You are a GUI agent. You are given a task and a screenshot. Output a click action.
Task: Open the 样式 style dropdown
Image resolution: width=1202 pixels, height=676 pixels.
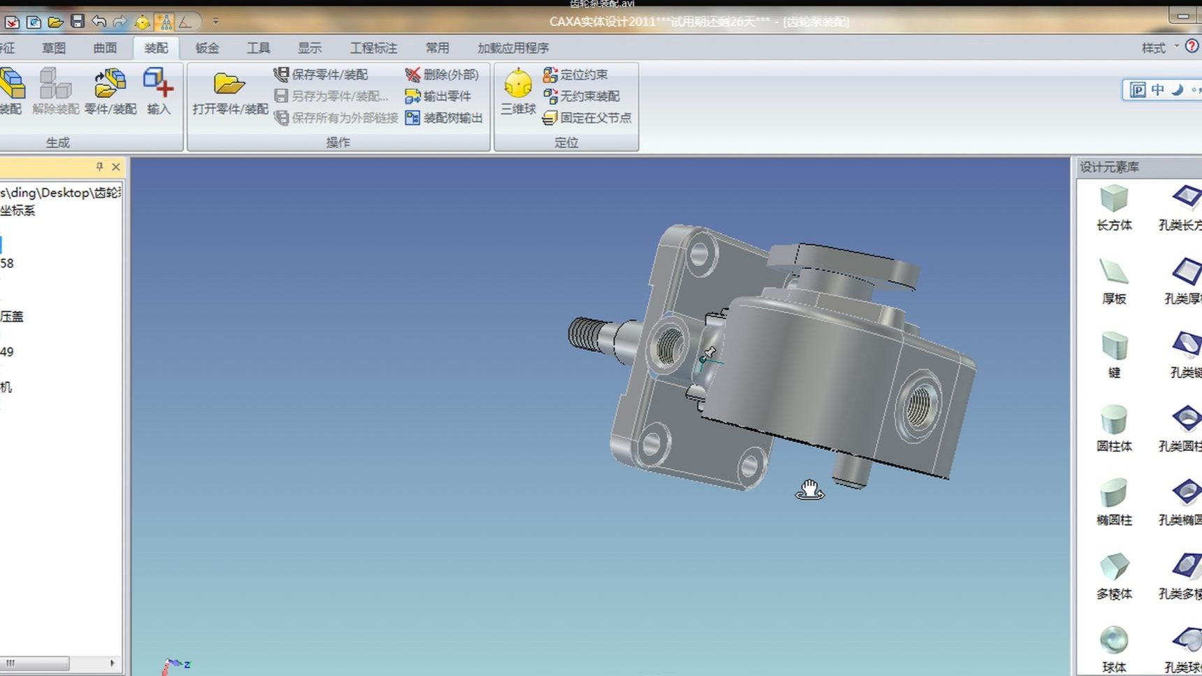click(1160, 48)
